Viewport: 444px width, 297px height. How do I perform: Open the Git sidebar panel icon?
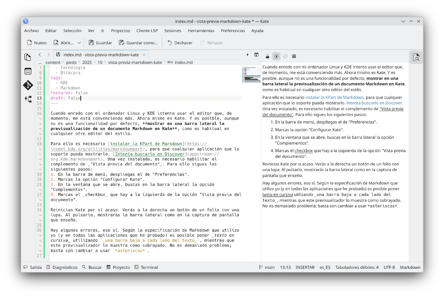[x=28, y=85]
